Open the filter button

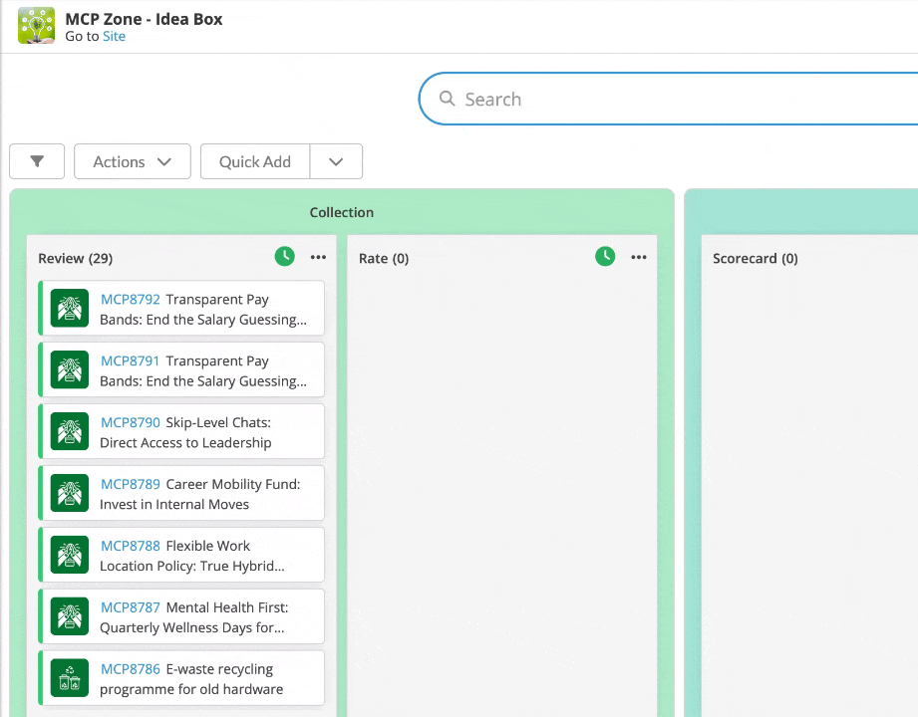tap(37, 161)
